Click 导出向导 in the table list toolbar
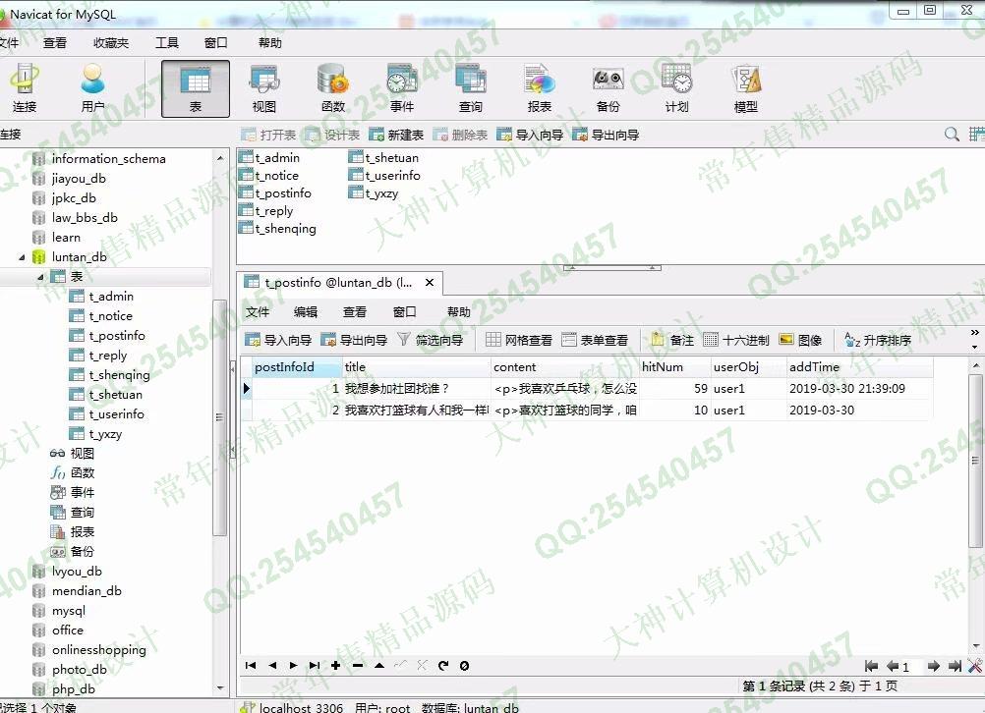 pyautogui.click(x=606, y=135)
